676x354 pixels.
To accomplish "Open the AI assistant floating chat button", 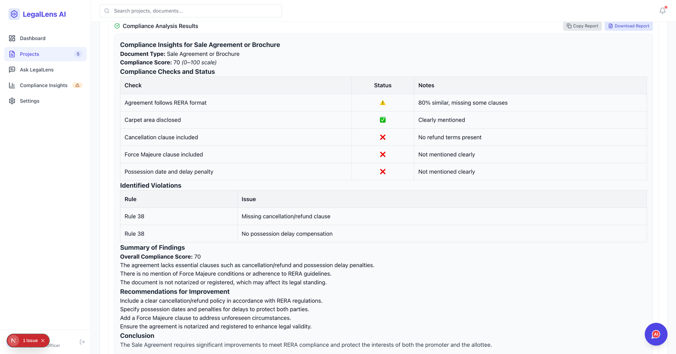I will pos(656,334).
